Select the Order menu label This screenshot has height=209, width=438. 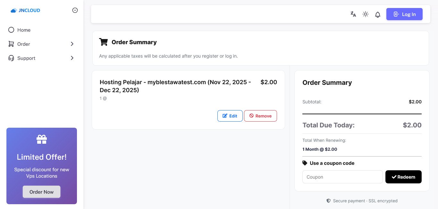click(x=24, y=44)
